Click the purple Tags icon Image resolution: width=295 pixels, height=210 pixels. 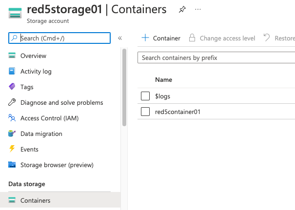(12, 87)
